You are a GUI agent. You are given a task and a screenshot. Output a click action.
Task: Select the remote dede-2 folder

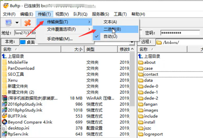click(x=148, y=98)
